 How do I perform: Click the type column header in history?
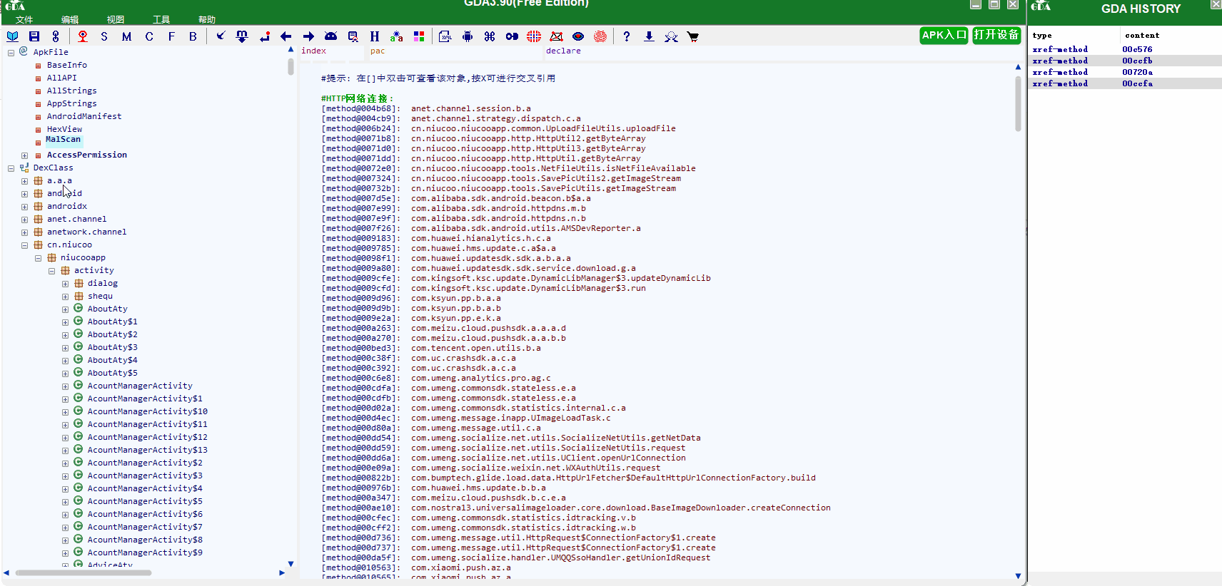[1042, 35]
